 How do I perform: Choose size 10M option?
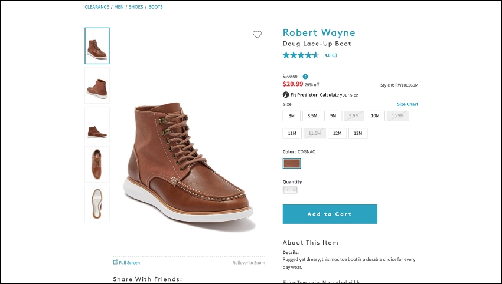[x=375, y=116]
